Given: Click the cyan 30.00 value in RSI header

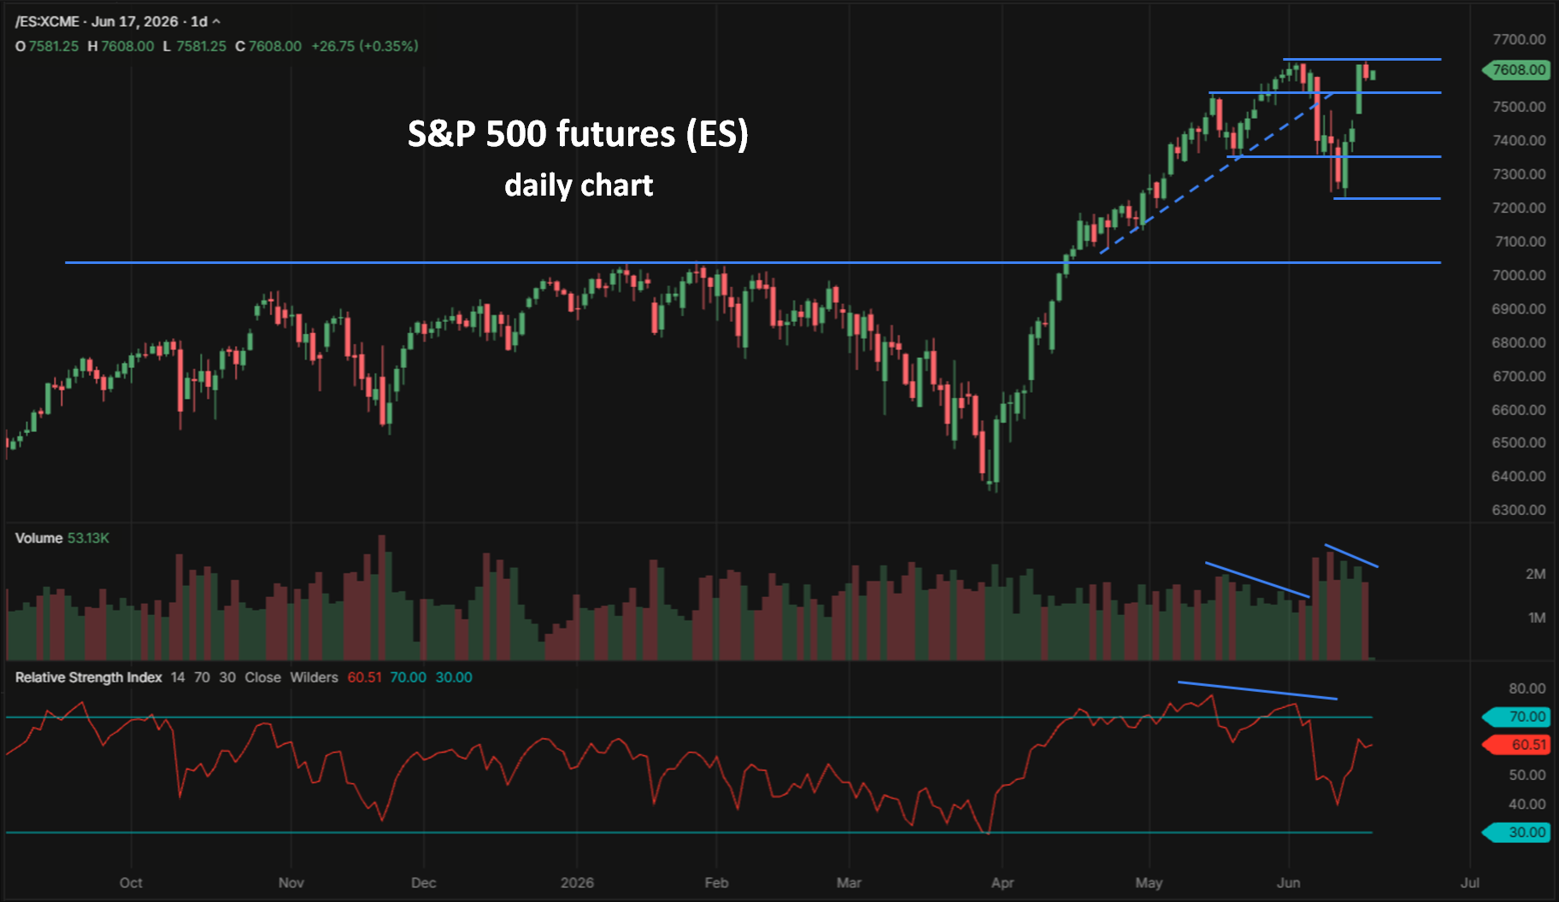Looking at the screenshot, I should (x=454, y=677).
